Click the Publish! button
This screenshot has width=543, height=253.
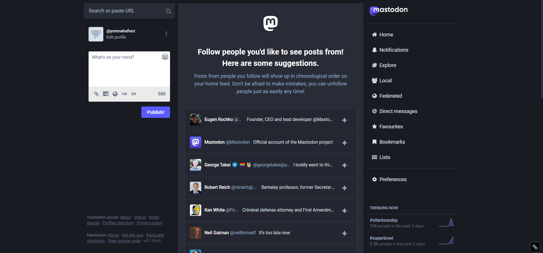(156, 112)
